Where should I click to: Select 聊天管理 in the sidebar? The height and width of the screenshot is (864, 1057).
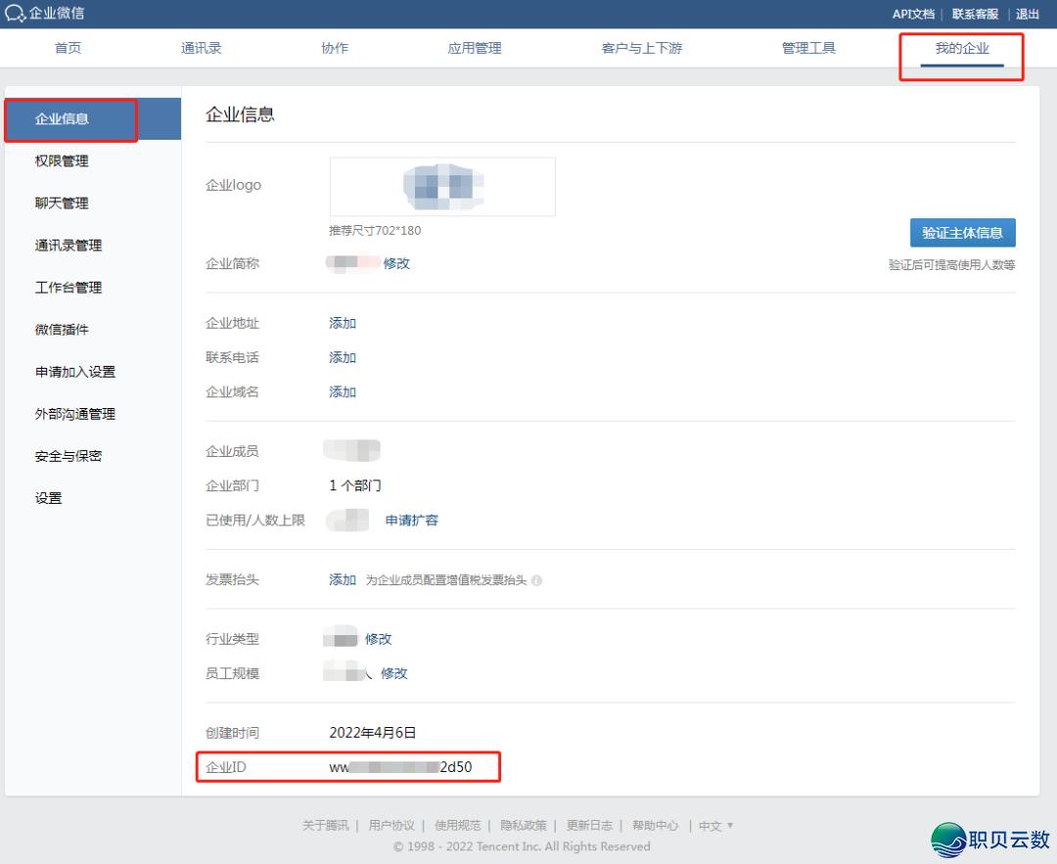[62, 203]
